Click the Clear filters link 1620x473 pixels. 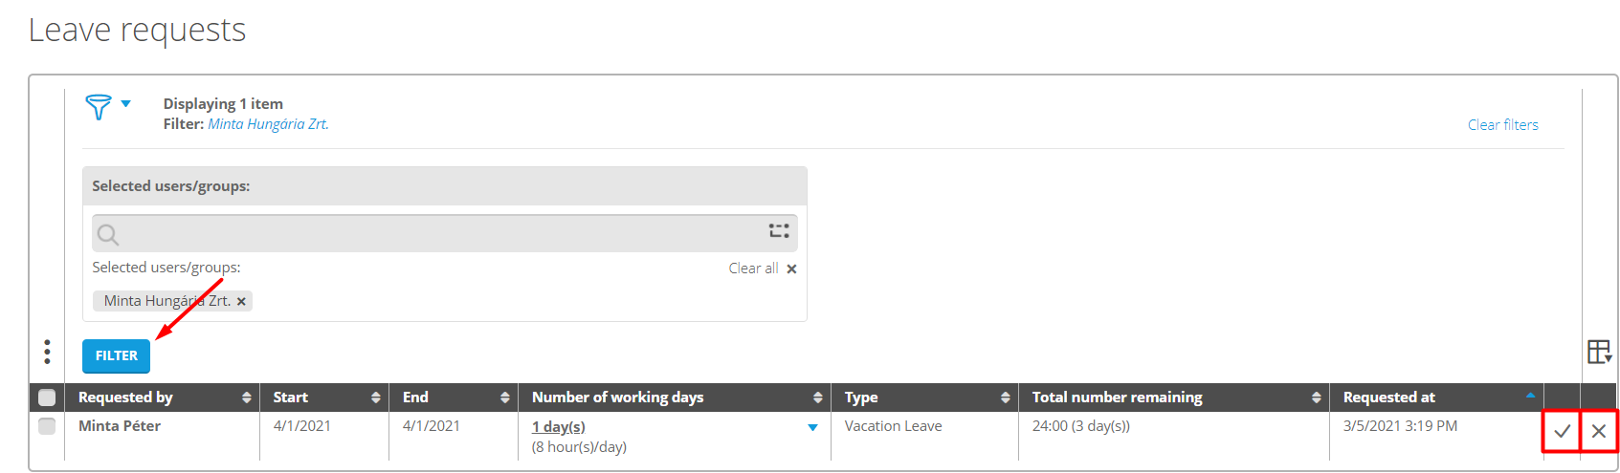click(1502, 125)
